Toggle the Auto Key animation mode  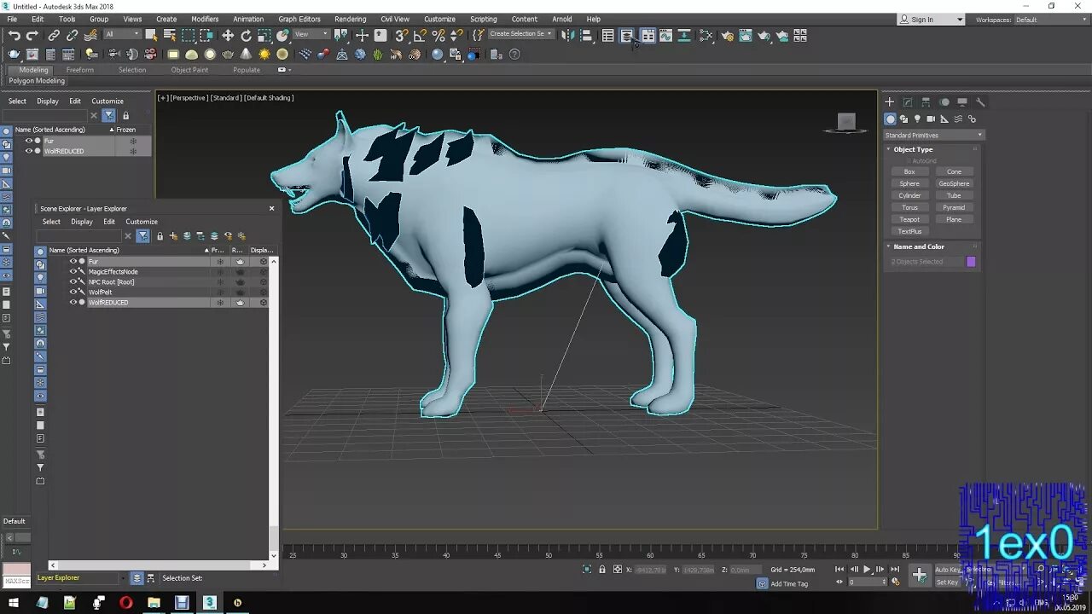coord(947,570)
